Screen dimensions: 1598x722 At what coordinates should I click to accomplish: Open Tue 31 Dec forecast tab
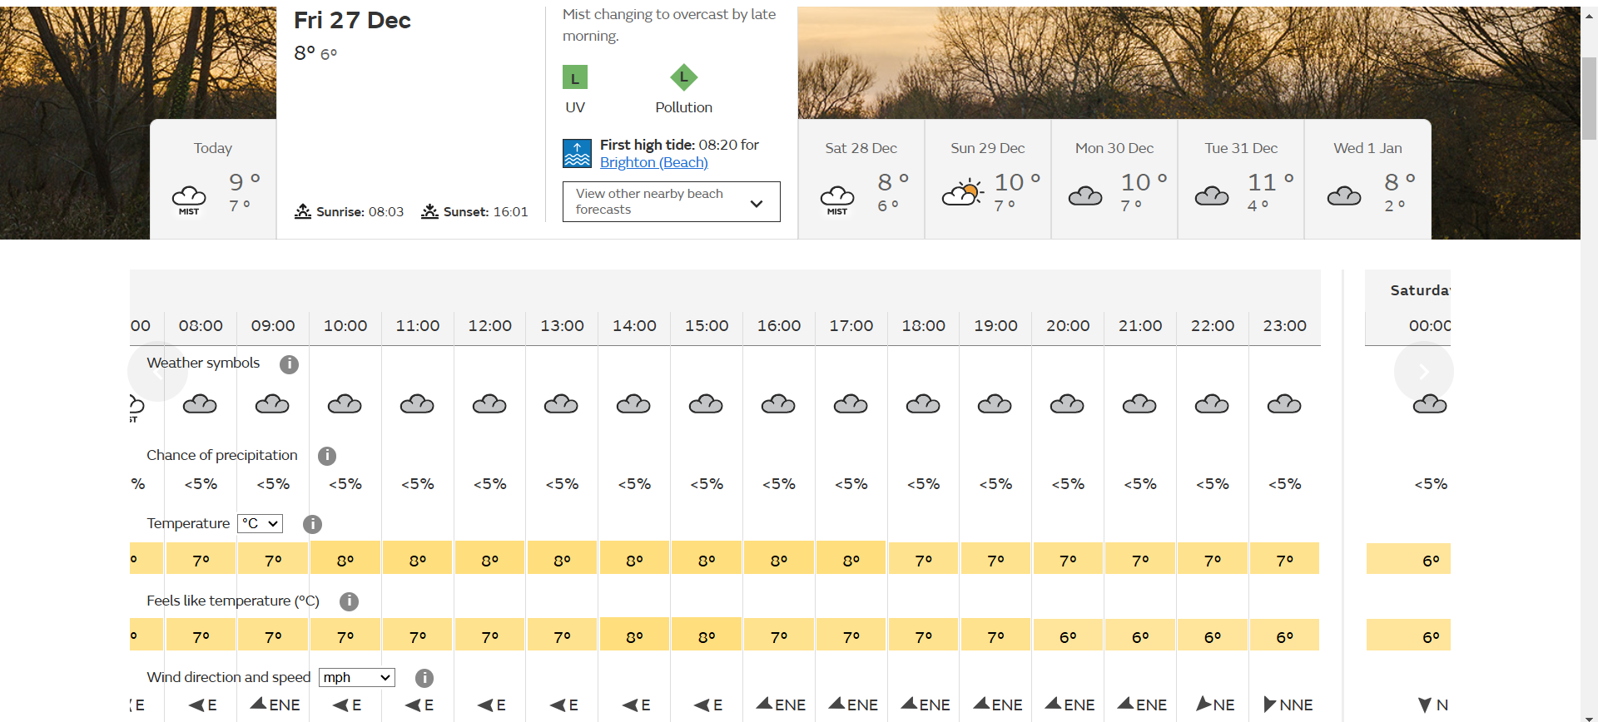pos(1241,179)
